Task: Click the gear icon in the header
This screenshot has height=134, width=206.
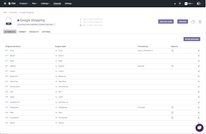Action: click(180, 3)
